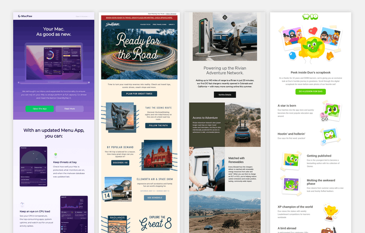The width and height of the screenshot is (365, 233).
Task: Click the 'Peek inside Duo's scrapbook' heading
Action: [311, 72]
